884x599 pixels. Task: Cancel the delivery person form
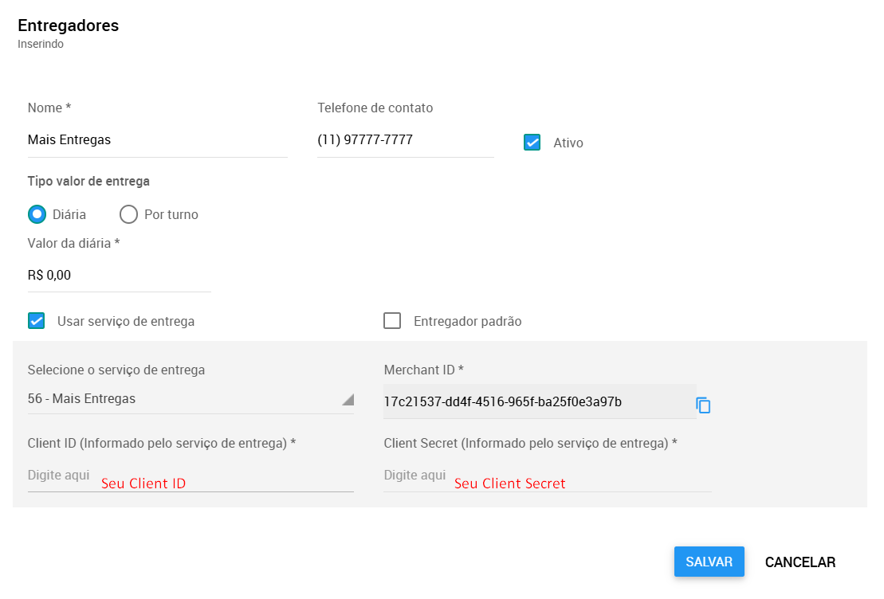pos(800,562)
